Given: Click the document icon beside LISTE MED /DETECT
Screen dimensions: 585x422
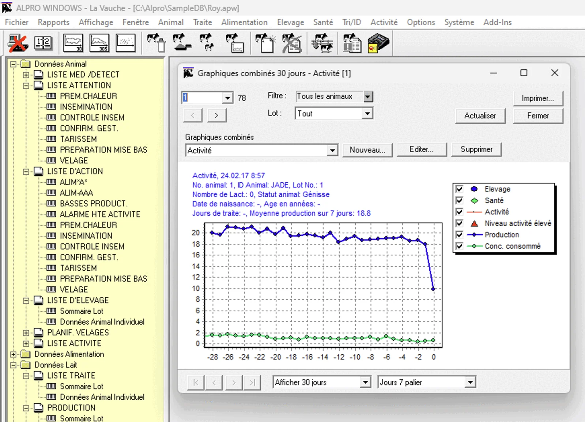Looking at the screenshot, I should (38, 75).
